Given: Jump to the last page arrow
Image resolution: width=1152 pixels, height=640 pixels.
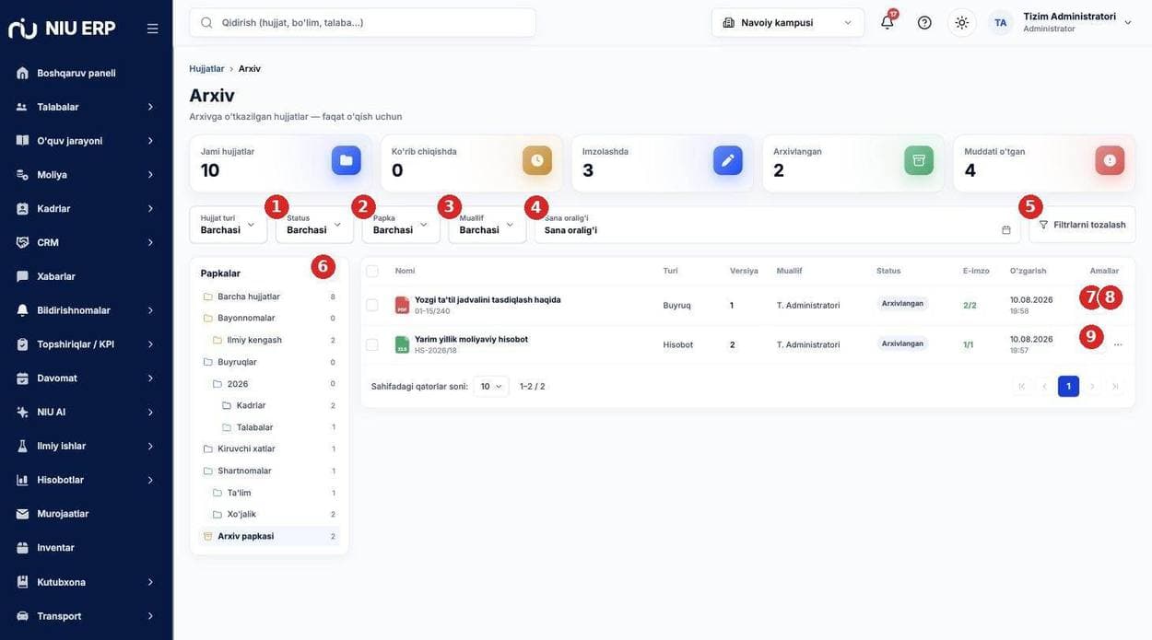Looking at the screenshot, I should [x=1115, y=387].
